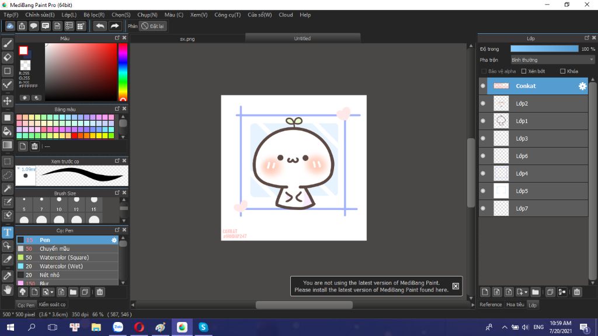The image size is (598, 336).
Task: Click the cloud save icon in toolbar
Action: pyautogui.click(x=10, y=26)
